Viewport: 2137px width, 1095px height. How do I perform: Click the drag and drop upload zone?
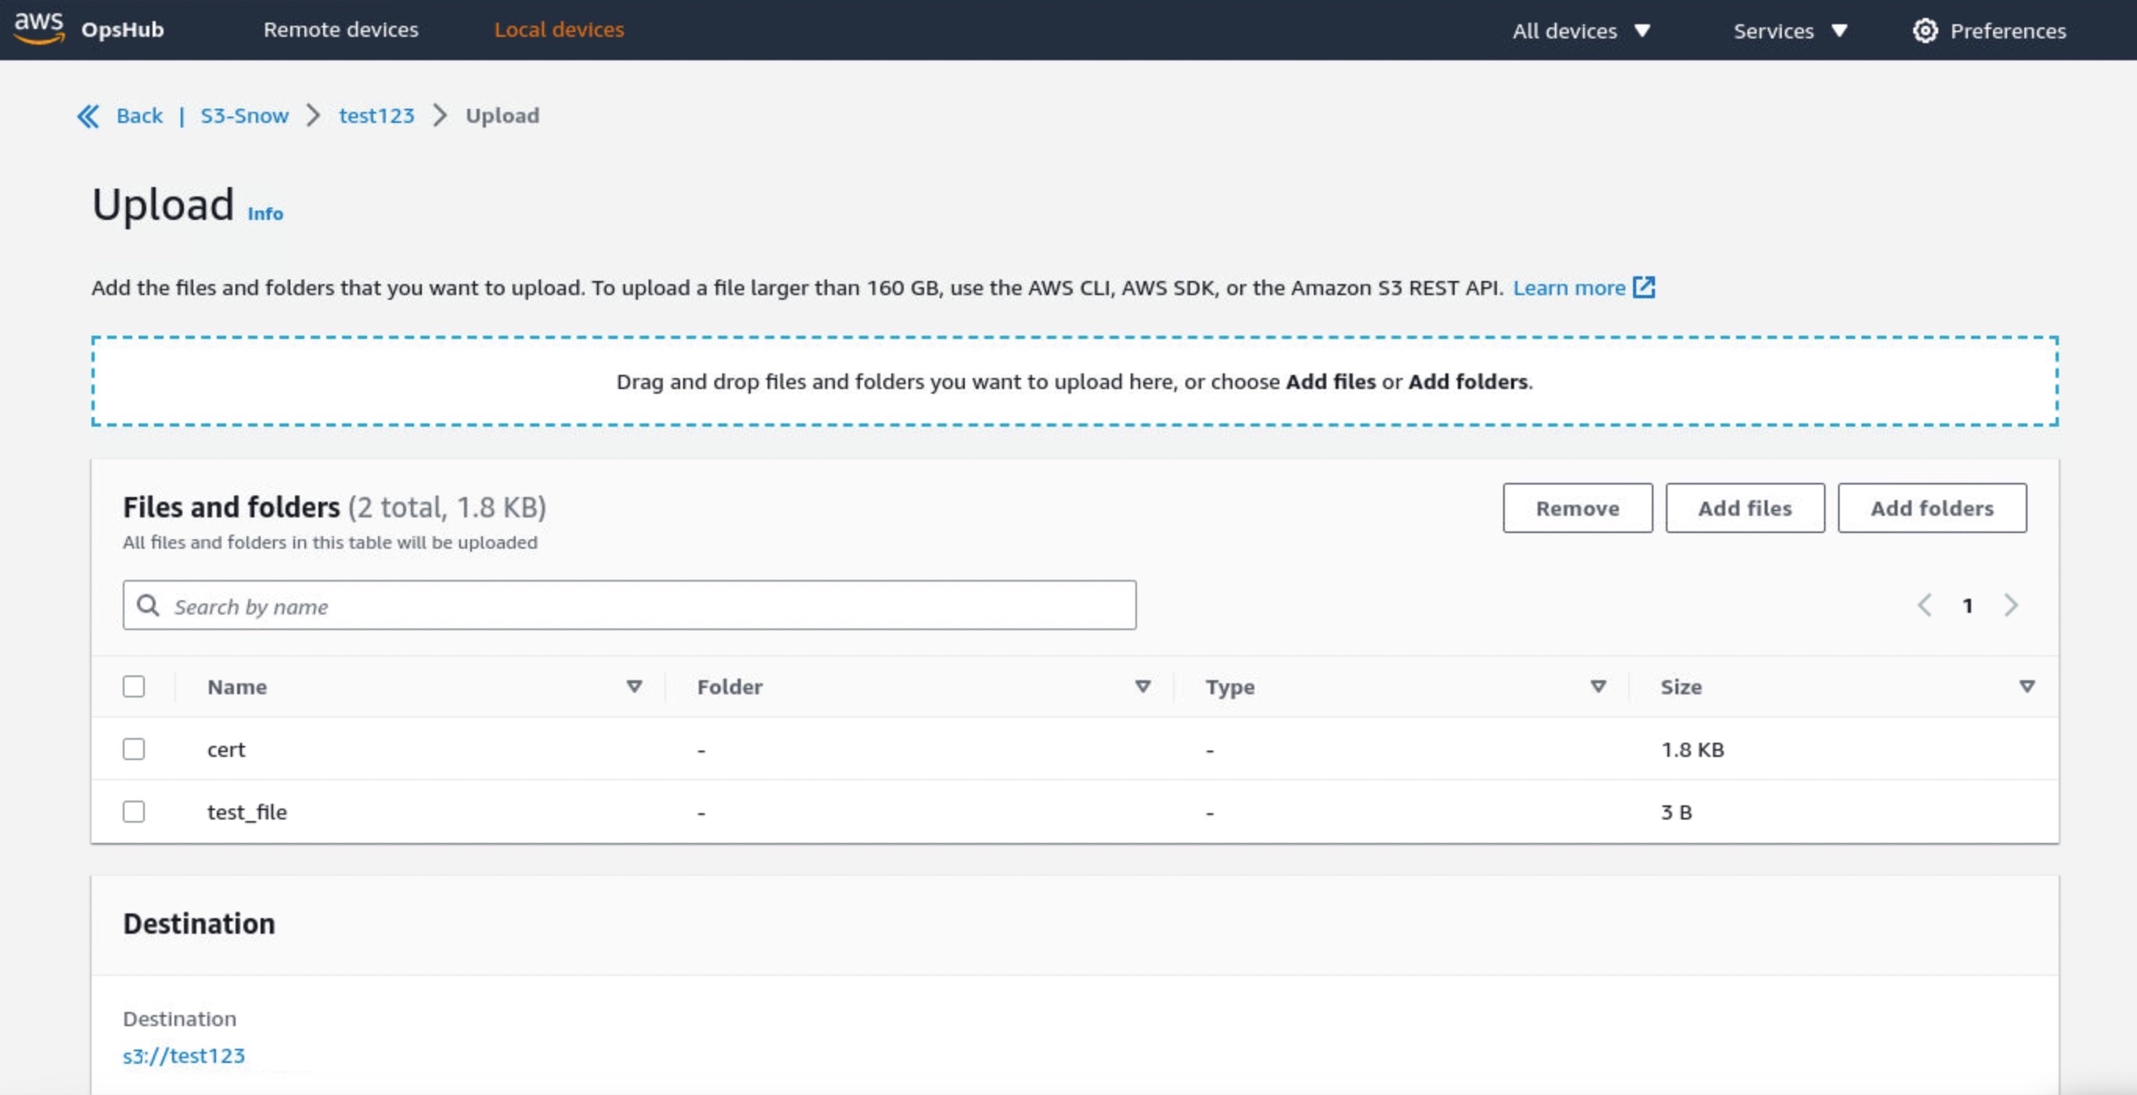tap(1074, 382)
